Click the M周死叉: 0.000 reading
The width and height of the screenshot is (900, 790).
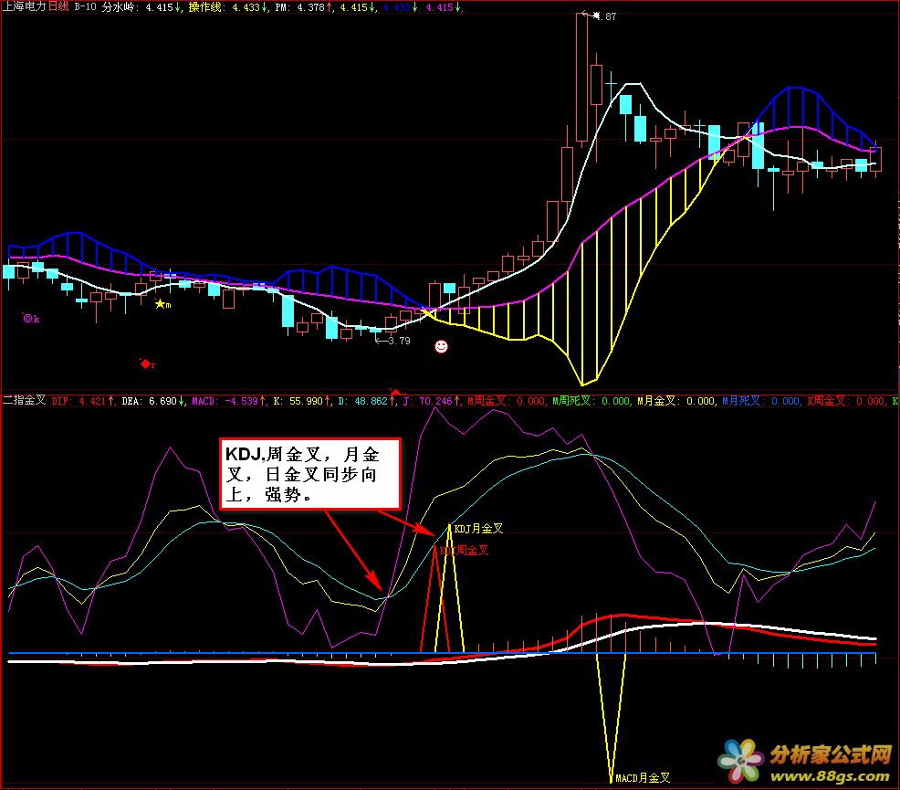[x=591, y=401]
